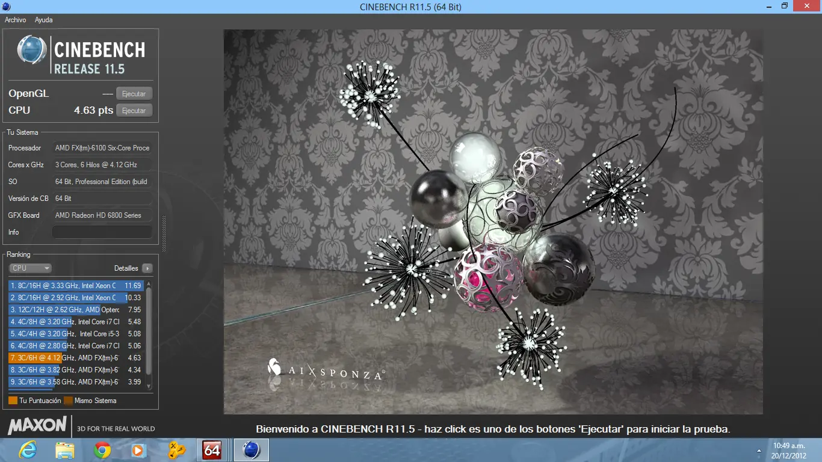Select ranking row 9, AMD FX 3.58 GHz
Screen dimensions: 822x462
pos(76,382)
